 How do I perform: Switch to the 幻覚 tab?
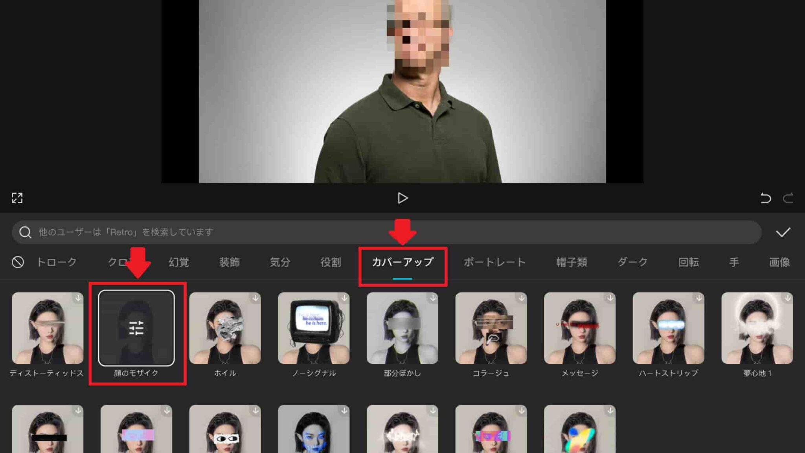tap(179, 262)
